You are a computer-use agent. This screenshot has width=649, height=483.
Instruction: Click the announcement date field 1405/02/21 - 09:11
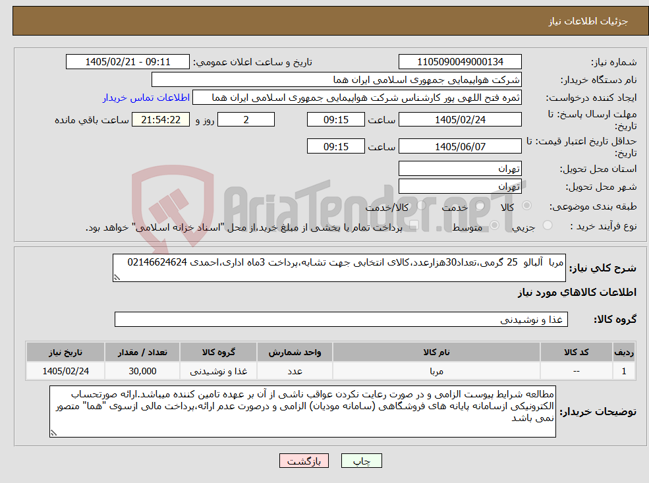coord(127,62)
